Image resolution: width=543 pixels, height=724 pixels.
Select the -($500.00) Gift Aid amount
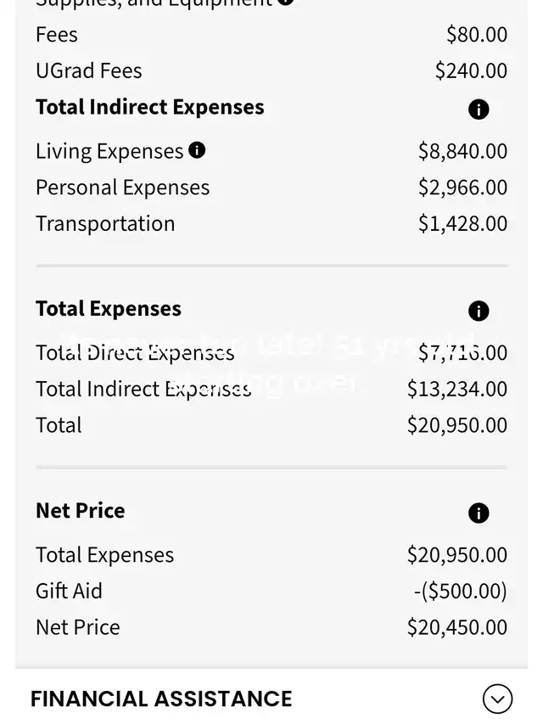pos(460,591)
